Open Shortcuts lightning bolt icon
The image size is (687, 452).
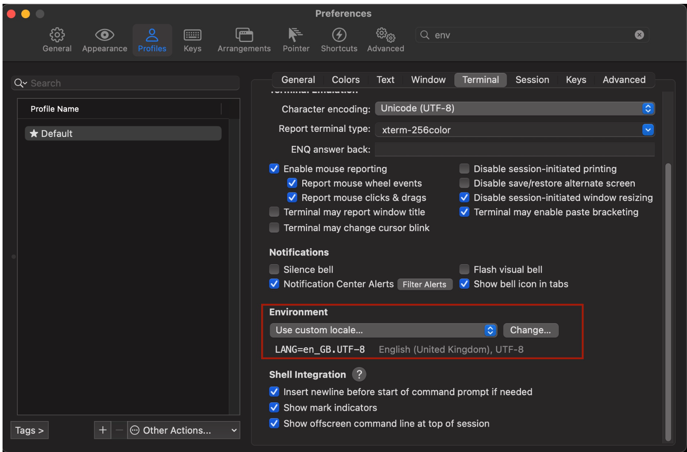click(339, 35)
